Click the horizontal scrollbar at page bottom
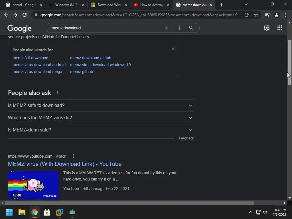 [x=129, y=203]
